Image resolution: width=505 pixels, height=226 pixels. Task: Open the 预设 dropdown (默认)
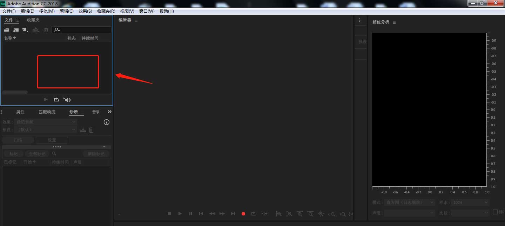(x=46, y=129)
